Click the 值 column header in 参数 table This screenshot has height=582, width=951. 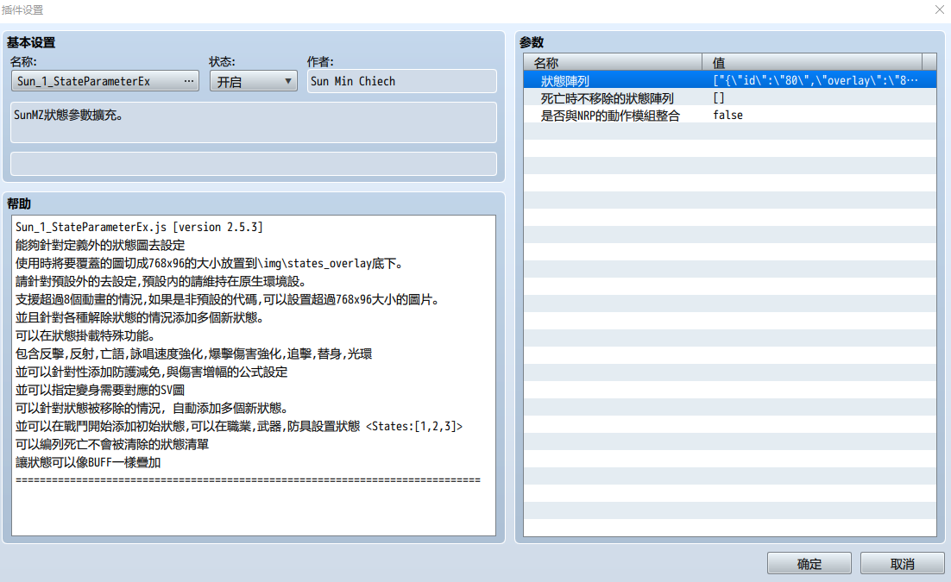tap(811, 62)
